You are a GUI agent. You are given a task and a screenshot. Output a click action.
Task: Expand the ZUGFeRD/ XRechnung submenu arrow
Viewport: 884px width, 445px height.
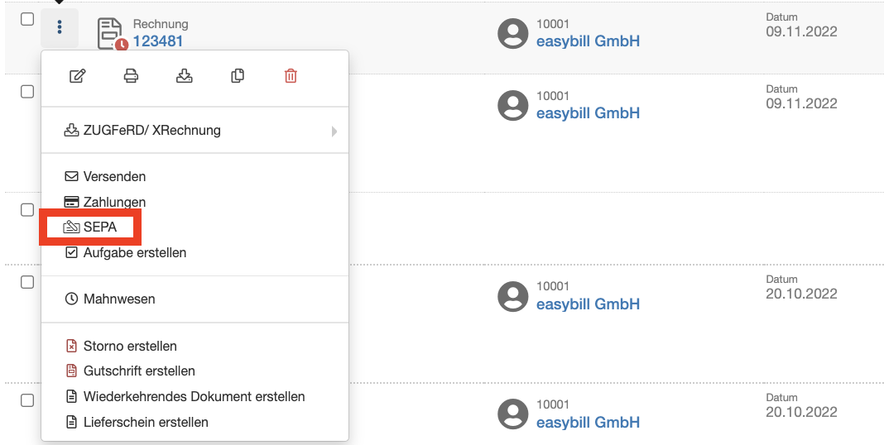[334, 131]
